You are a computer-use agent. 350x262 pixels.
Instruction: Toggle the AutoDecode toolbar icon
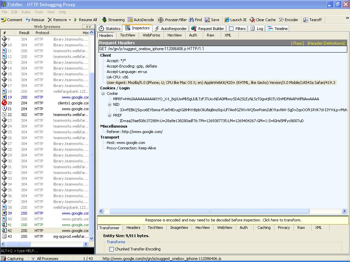130,20
